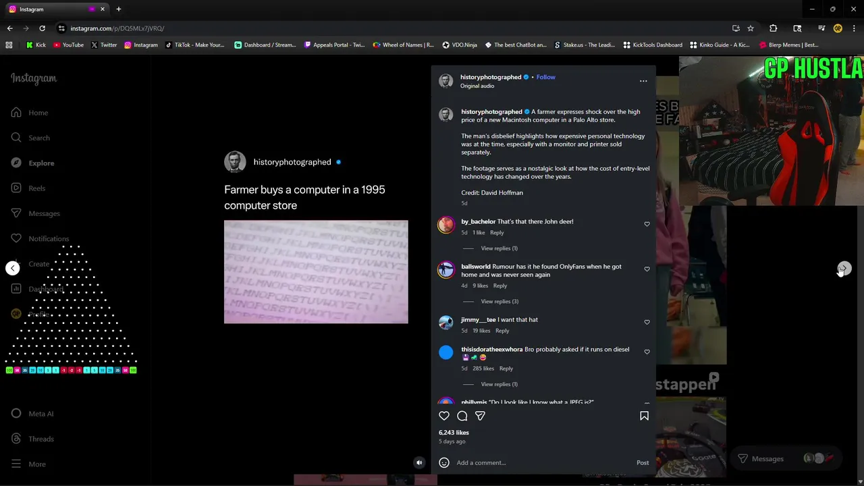Open emoji picker in comment box

[x=444, y=462]
